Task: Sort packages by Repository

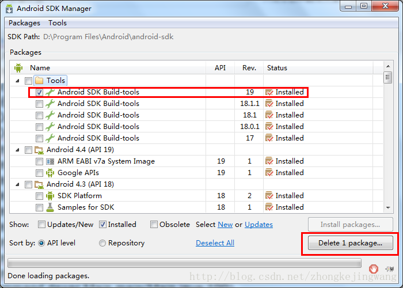Action: pos(102,243)
